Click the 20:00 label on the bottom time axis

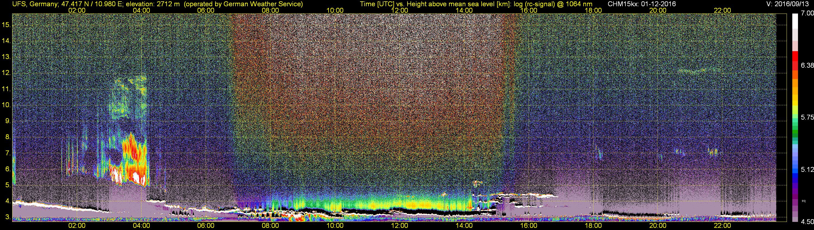pyautogui.click(x=658, y=226)
